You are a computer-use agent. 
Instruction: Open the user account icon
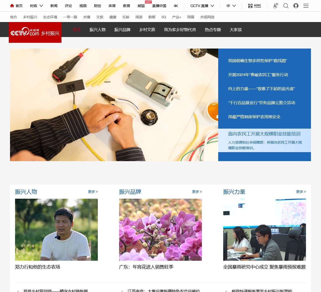[296, 6]
